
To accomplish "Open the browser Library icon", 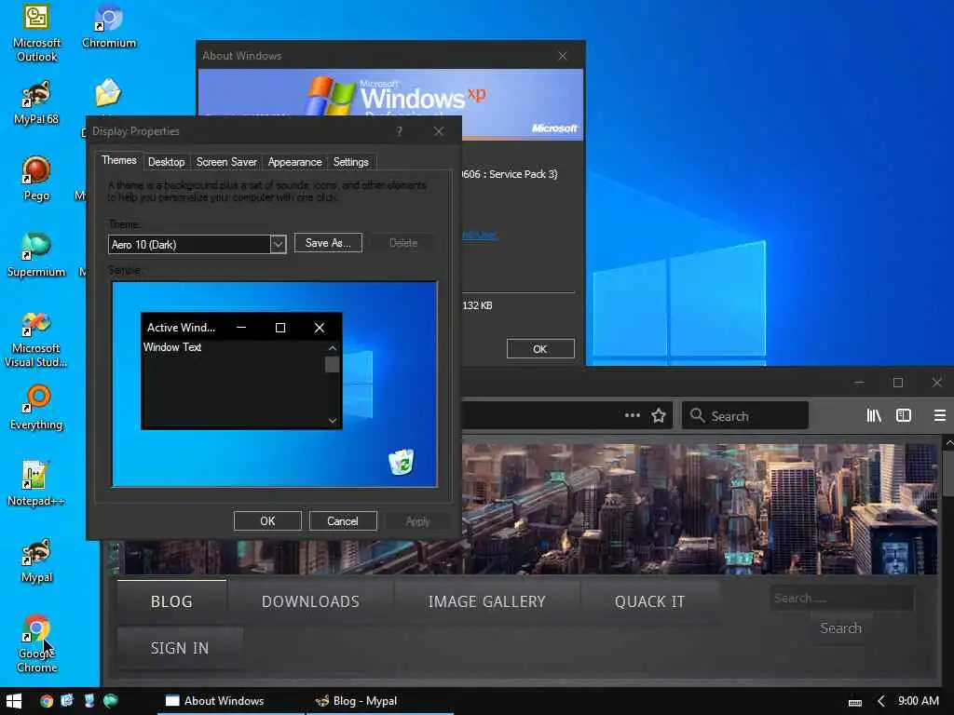I will click(x=874, y=416).
